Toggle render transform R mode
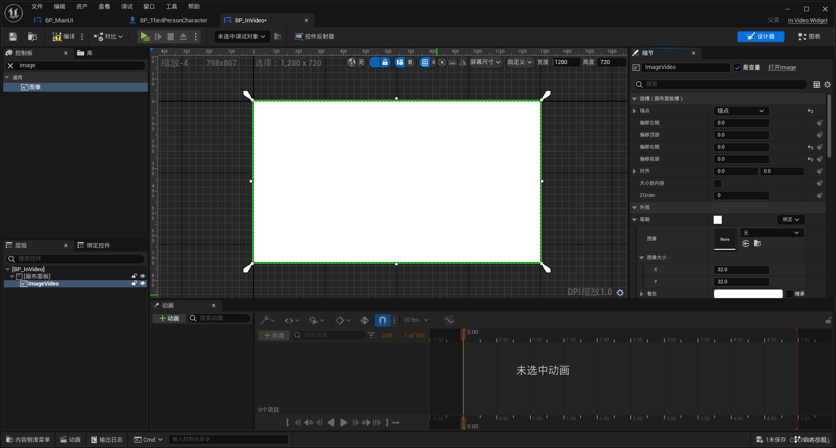This screenshot has height=448, width=836. tap(410, 62)
